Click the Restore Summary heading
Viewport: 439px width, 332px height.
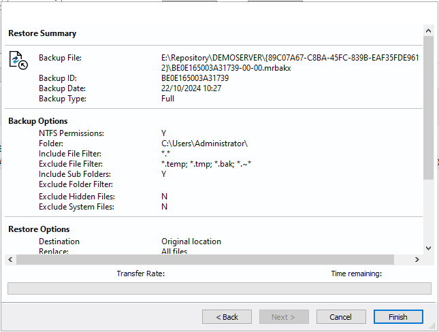pos(42,33)
